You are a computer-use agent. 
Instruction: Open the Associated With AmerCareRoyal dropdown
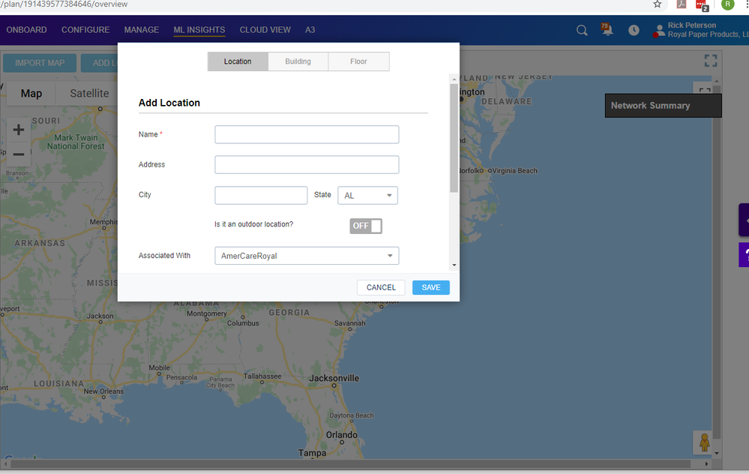pyautogui.click(x=307, y=256)
